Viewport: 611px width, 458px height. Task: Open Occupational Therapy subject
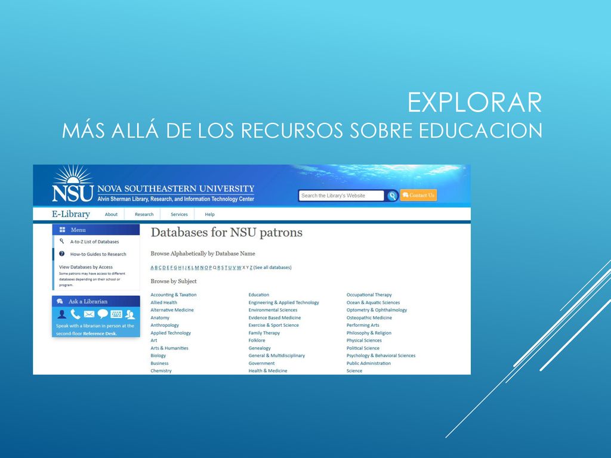pos(369,295)
